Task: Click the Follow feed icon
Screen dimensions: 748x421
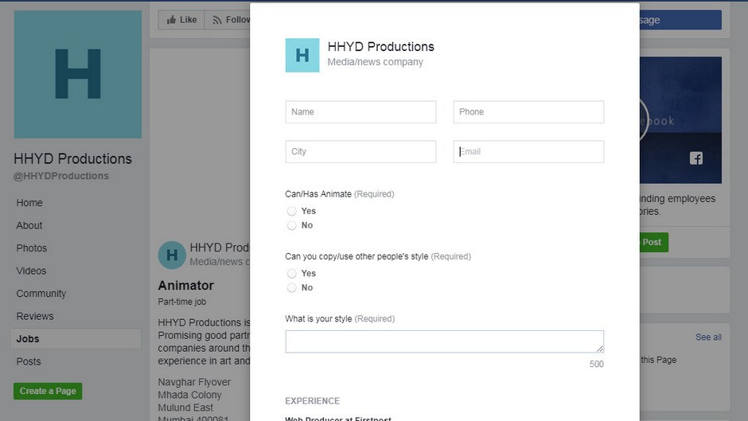Action: point(217,20)
